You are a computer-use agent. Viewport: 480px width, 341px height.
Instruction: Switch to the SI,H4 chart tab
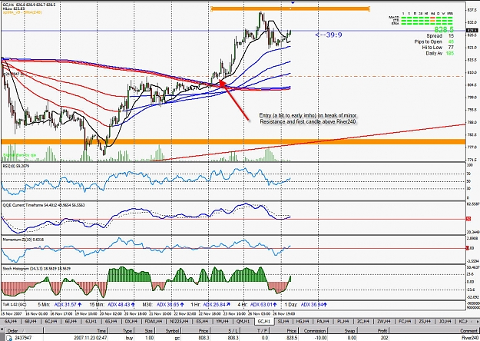click(283, 321)
